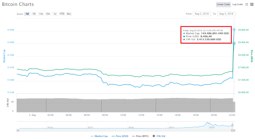Select 1y zoom range
The height and width of the screenshot is (139, 255).
pos(55,14)
